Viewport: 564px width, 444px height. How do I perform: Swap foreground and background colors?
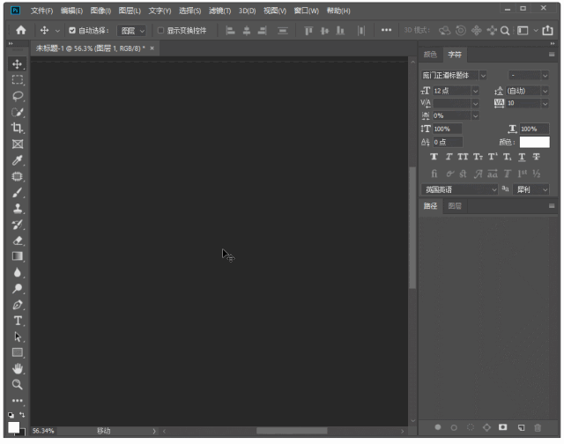[22, 415]
